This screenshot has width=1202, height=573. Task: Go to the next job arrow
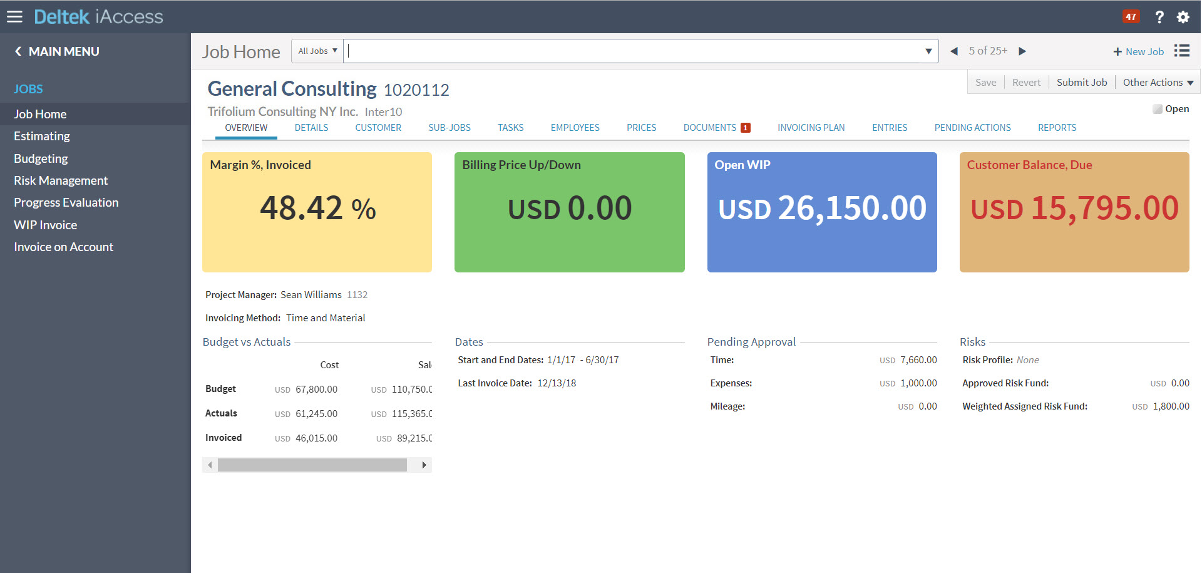tap(1022, 51)
